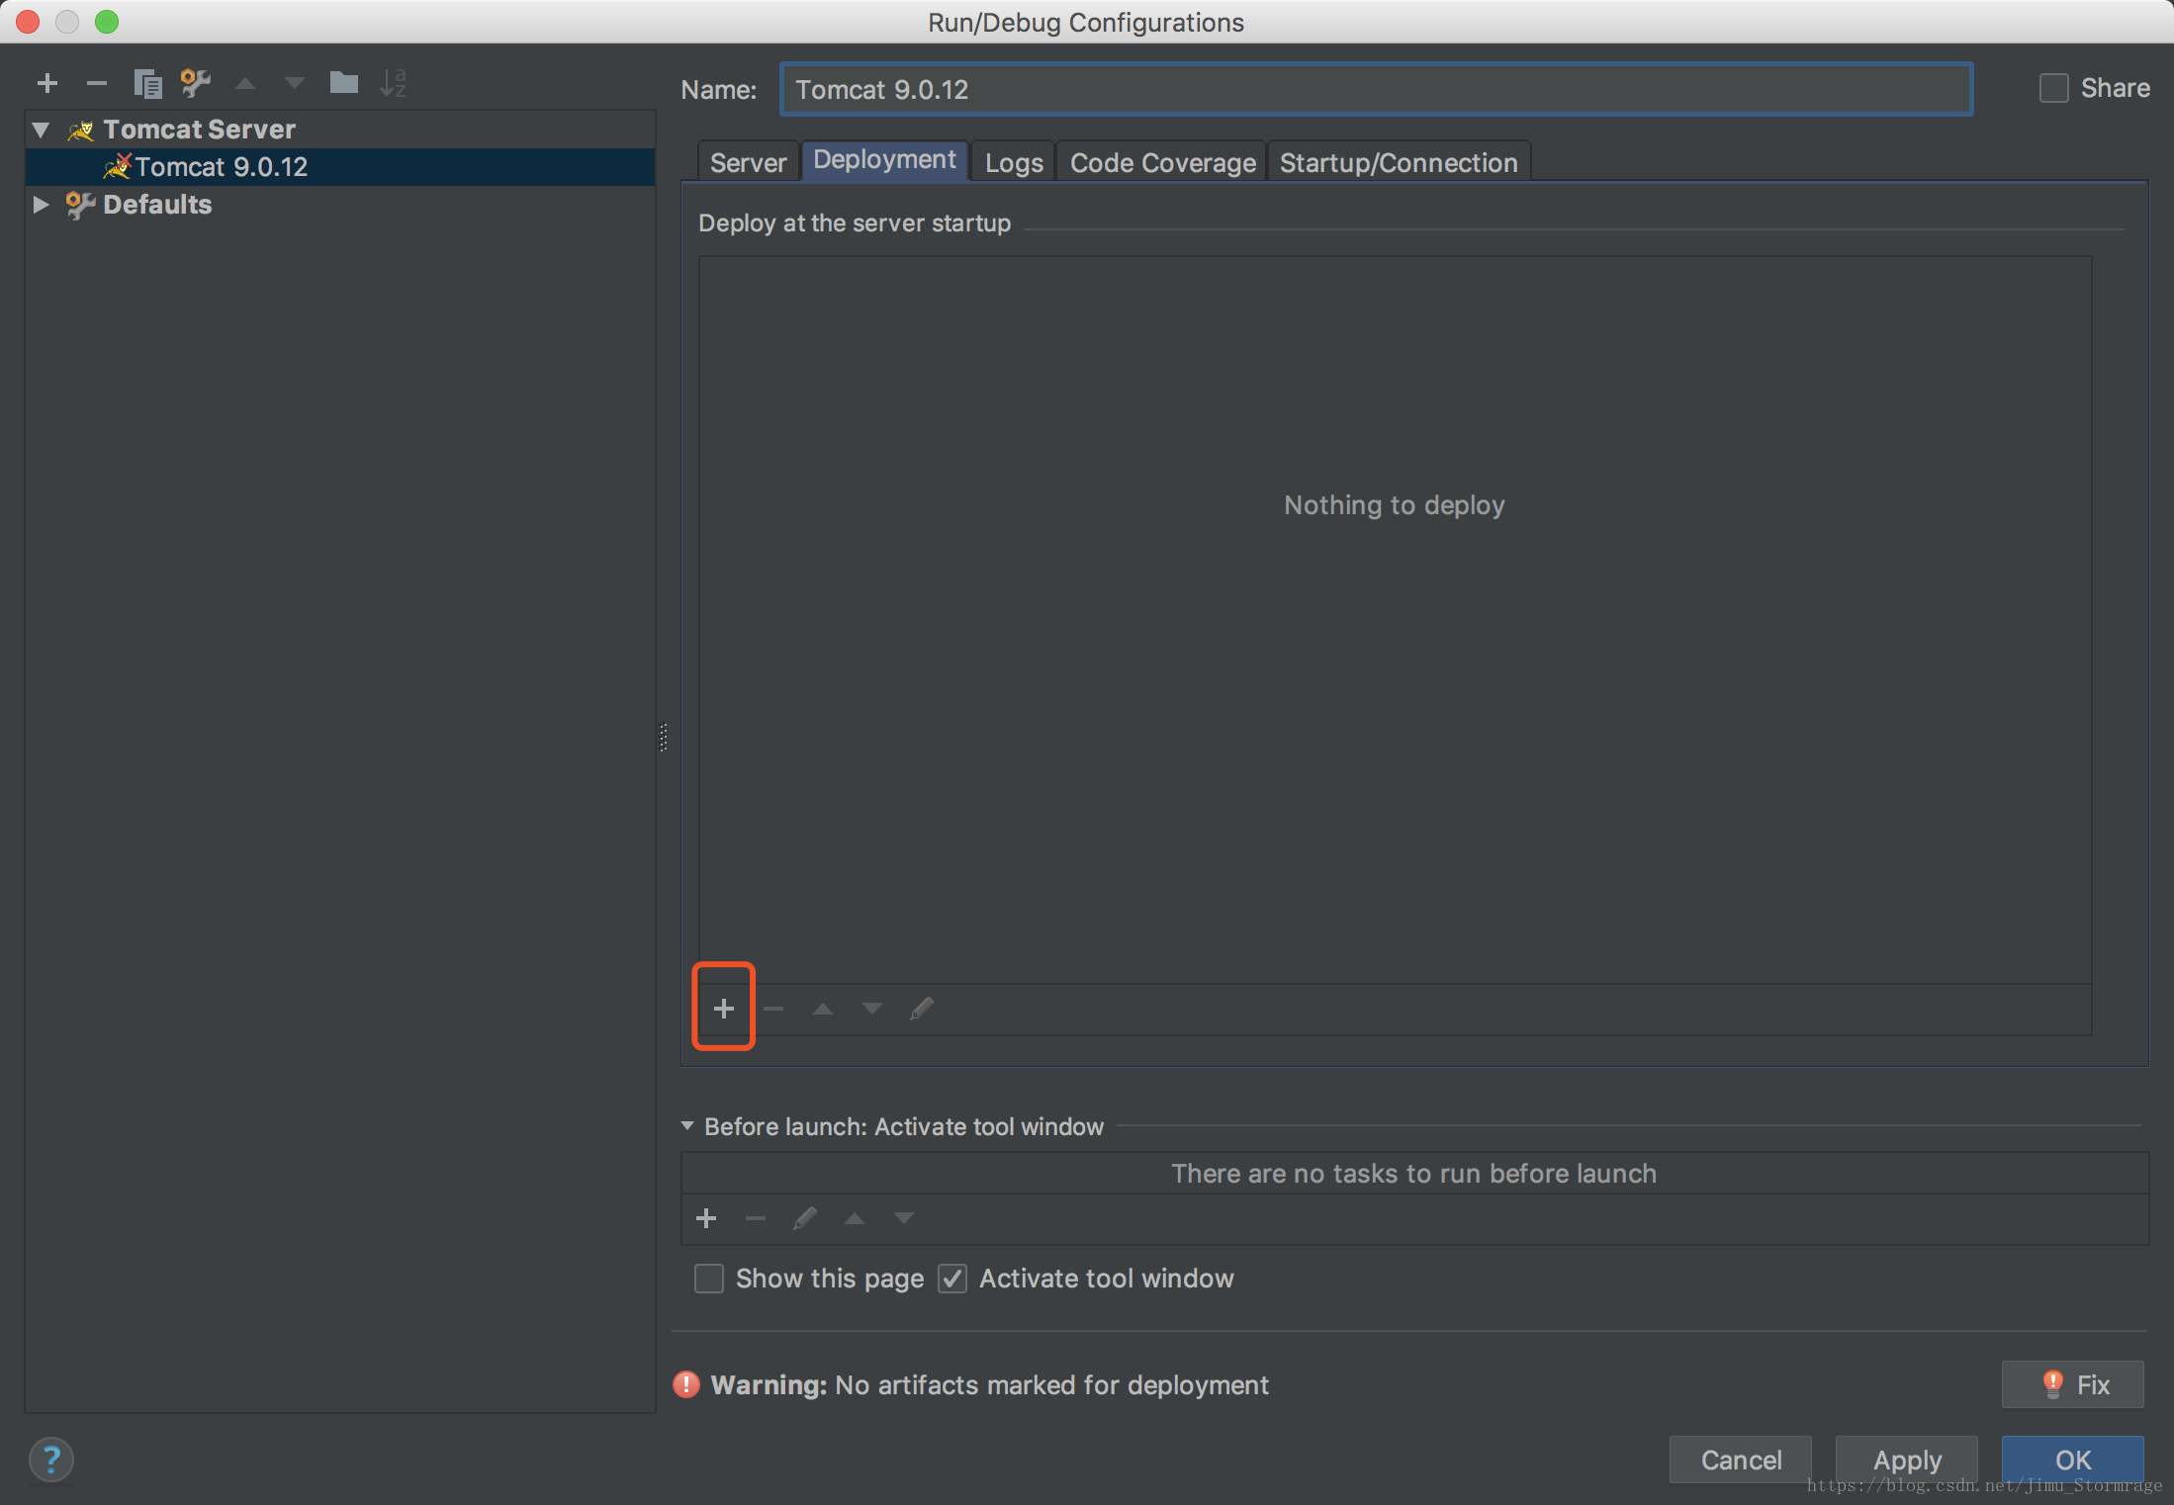Click sort configurations alphabetically icon
Viewport: 2174px width, 1505px height.
[394, 83]
